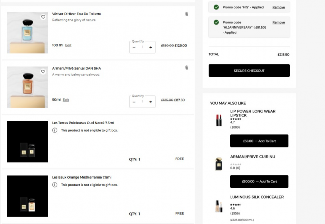Increase Vétiver D'Hiver quantity with plus

(x=151, y=47)
